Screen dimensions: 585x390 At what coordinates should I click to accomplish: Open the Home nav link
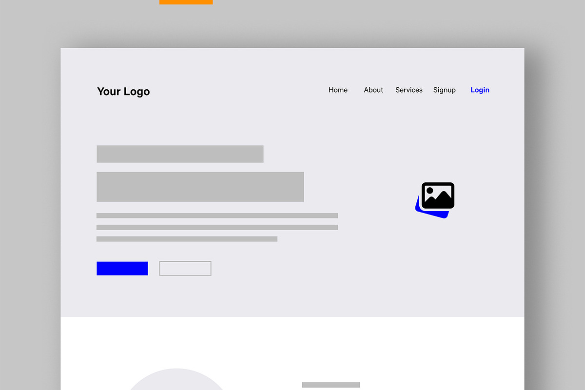tap(338, 90)
